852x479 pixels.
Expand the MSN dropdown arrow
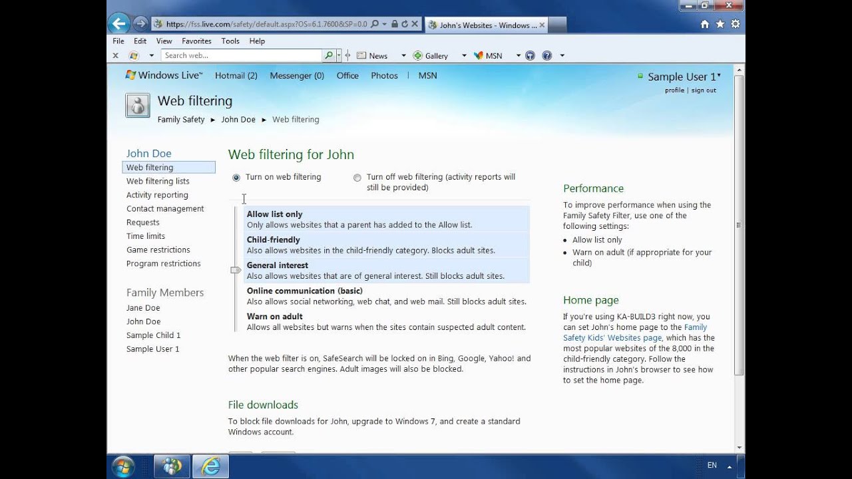point(518,56)
